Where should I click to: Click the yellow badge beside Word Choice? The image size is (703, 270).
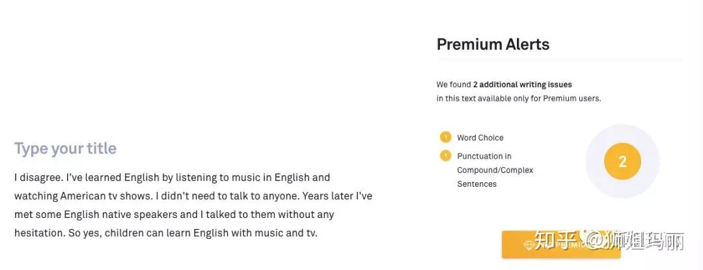tap(445, 137)
